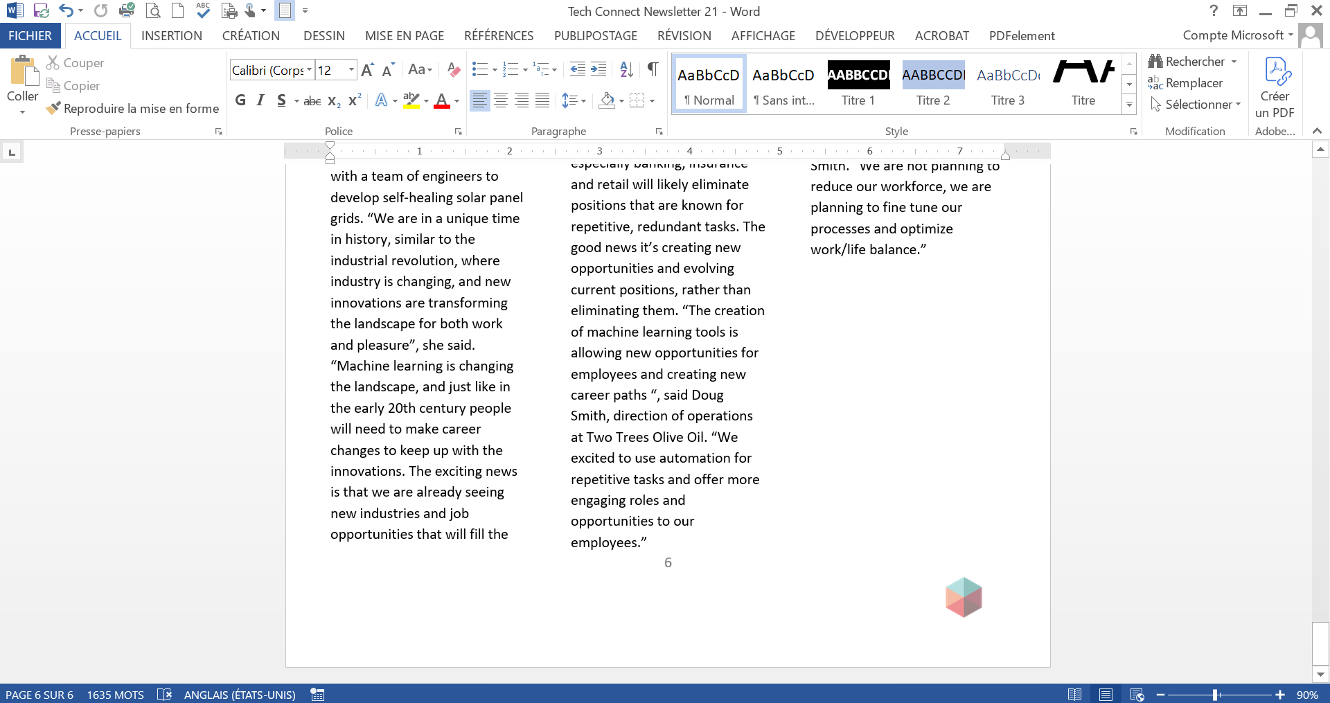Click the spelling check icon in the status bar
This screenshot has height=703, width=1330.
click(164, 694)
